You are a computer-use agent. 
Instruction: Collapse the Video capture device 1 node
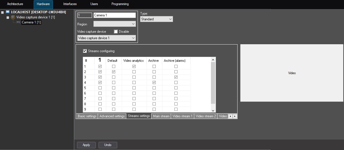[x=8, y=17]
